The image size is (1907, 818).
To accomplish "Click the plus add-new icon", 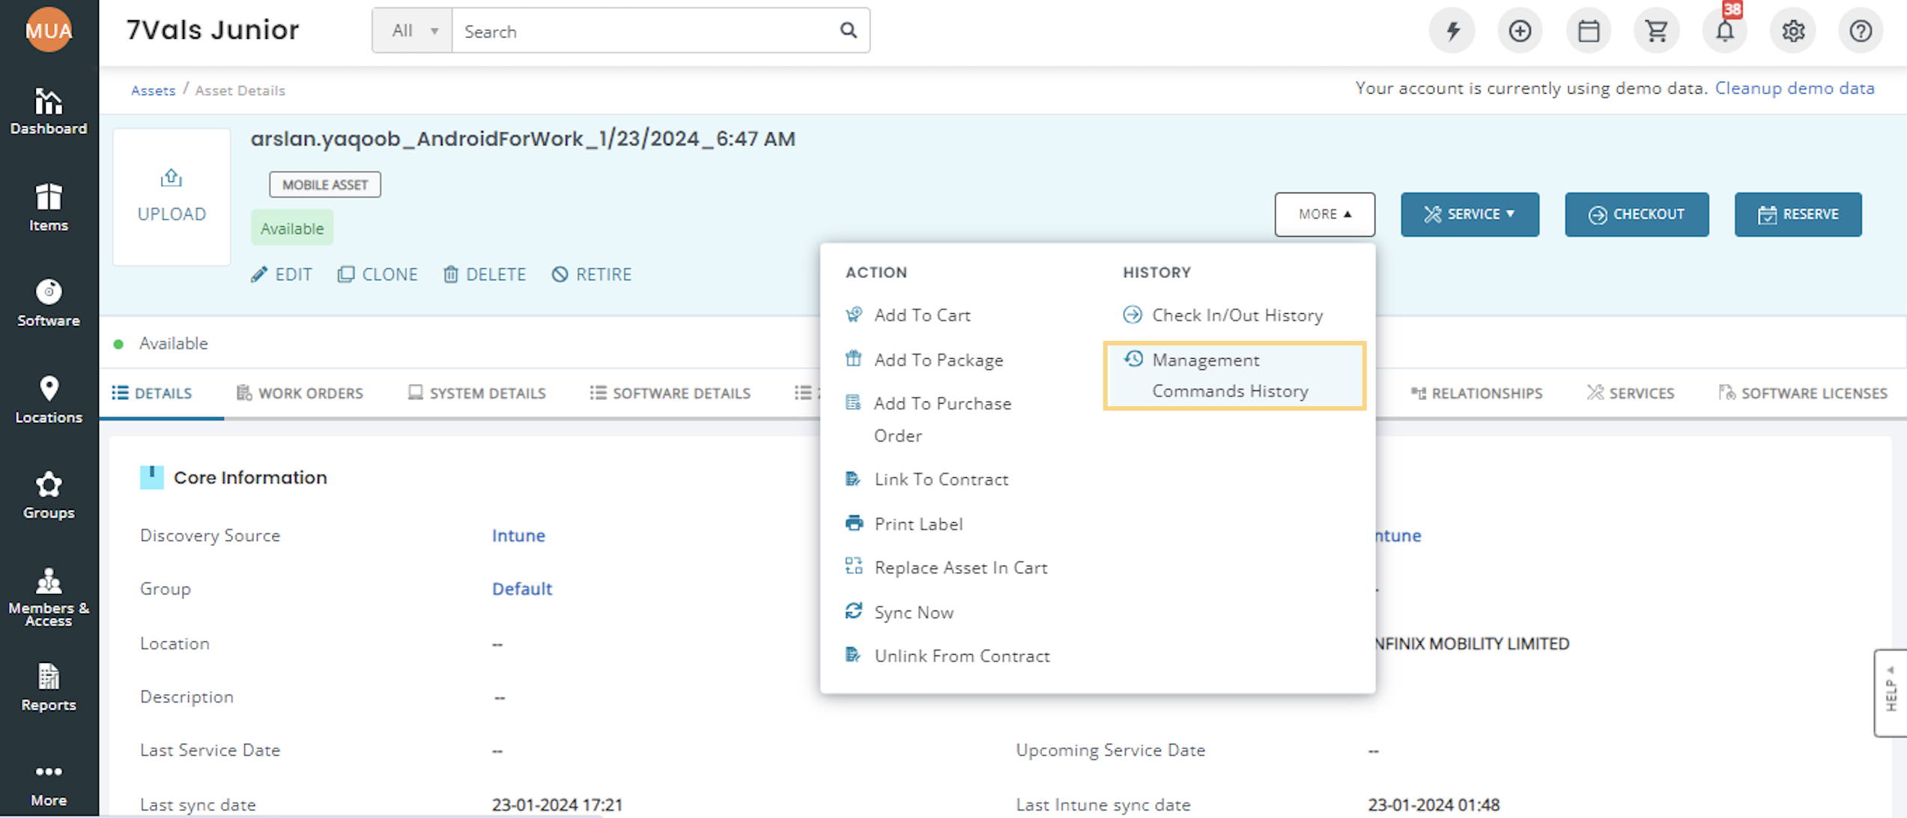I will [x=1520, y=31].
